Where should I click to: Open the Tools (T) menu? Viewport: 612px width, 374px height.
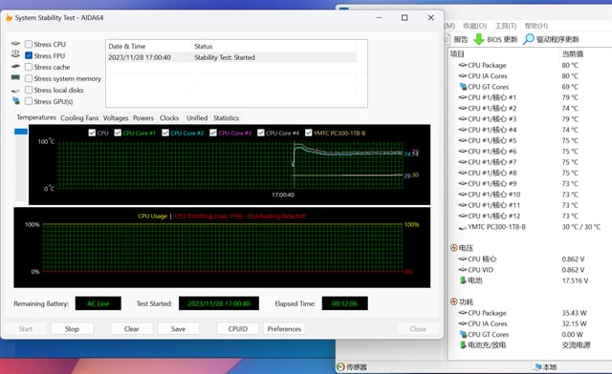506,26
